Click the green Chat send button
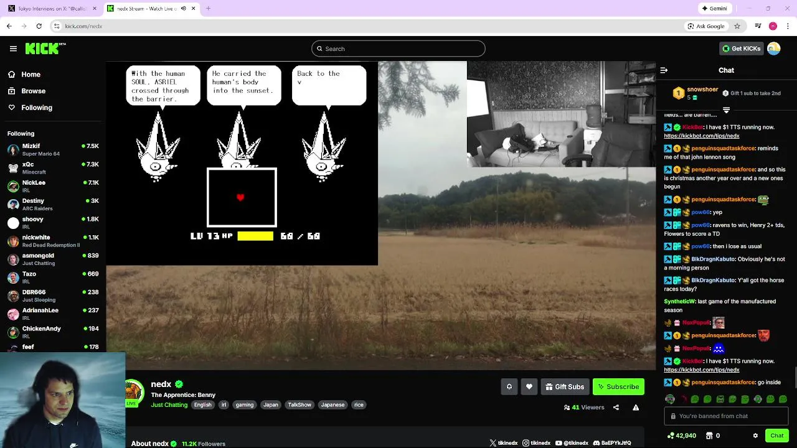Screen dimensions: 797x448 click(776, 436)
